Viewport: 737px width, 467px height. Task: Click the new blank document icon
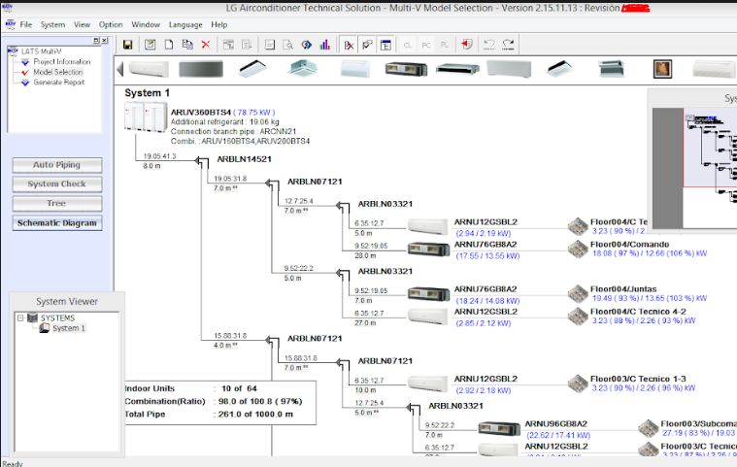coord(169,45)
